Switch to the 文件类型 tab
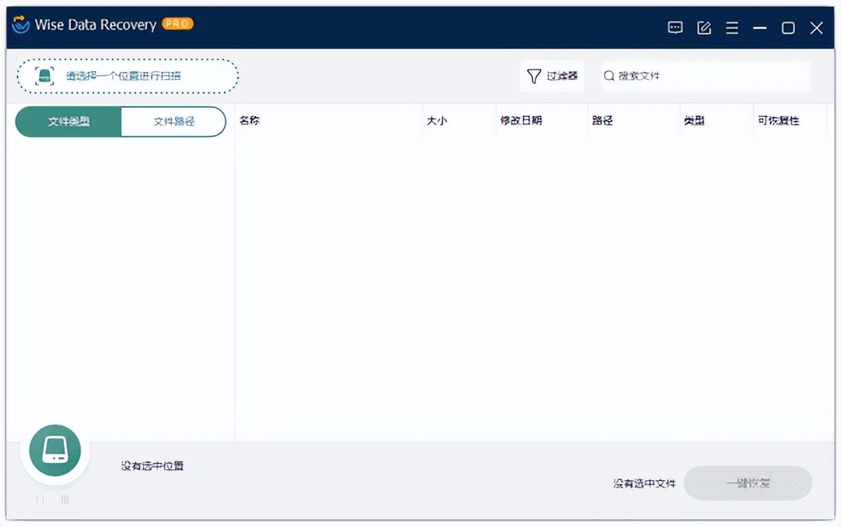Screen dimensions: 841x526 69,122
